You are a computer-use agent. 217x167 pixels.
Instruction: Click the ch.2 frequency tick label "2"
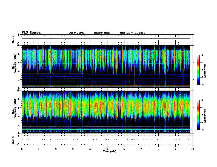[x=19, y=125]
